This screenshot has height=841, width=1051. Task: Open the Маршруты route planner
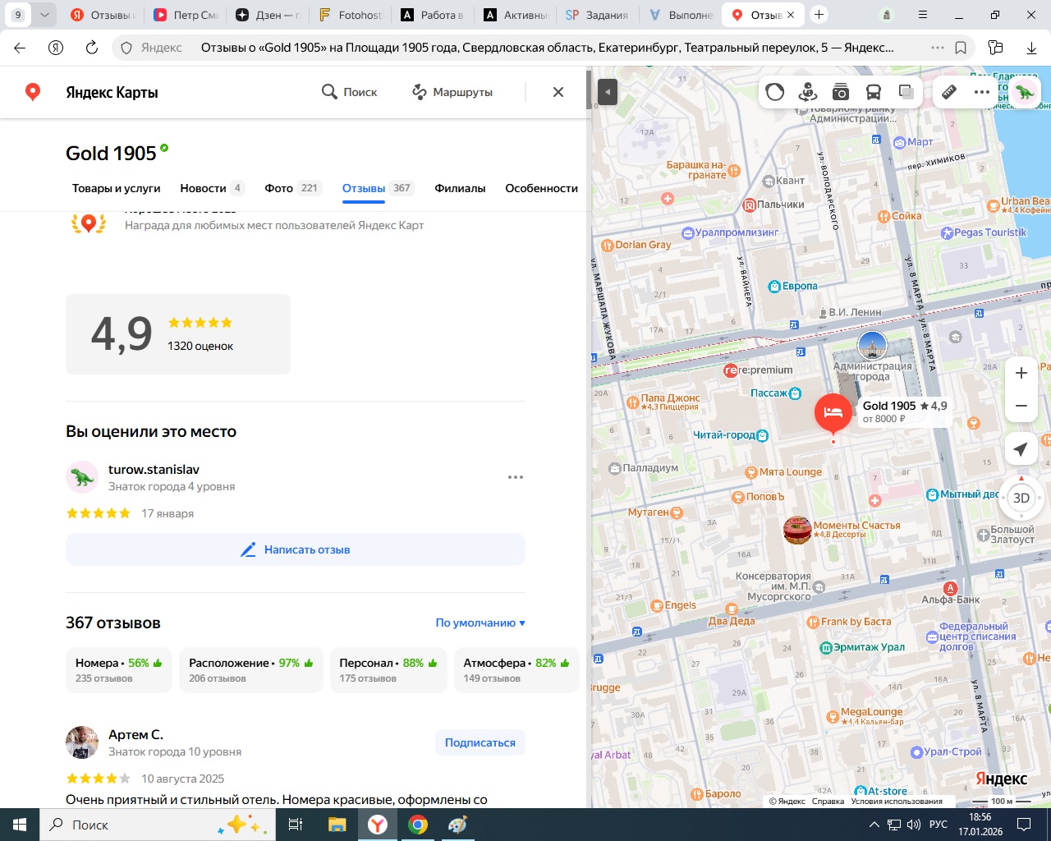tap(452, 92)
